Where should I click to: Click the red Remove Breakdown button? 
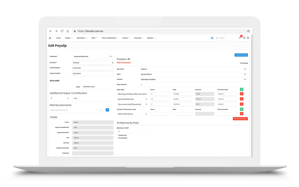tap(240, 119)
